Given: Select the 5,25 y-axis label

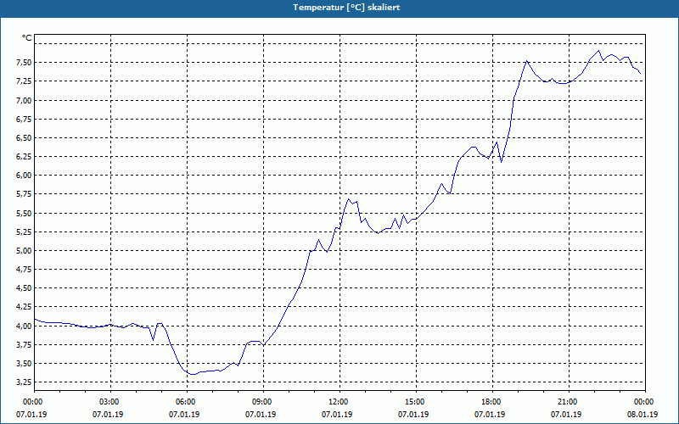Looking at the screenshot, I should tap(24, 232).
